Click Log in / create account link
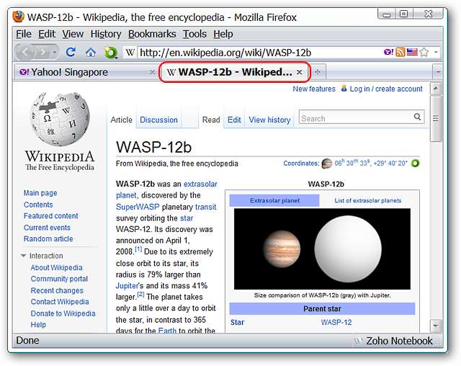Screen dimensions: 461x366 (x=386, y=89)
